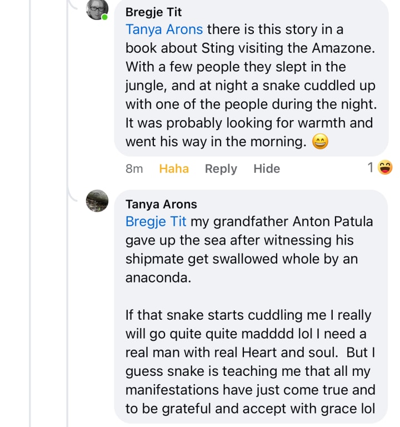The width and height of the screenshot is (400, 427).
Task: Reply to Bregje Tit's comment
Action: pos(221,168)
